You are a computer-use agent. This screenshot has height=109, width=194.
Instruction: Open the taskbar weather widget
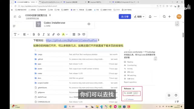coord(16,106)
